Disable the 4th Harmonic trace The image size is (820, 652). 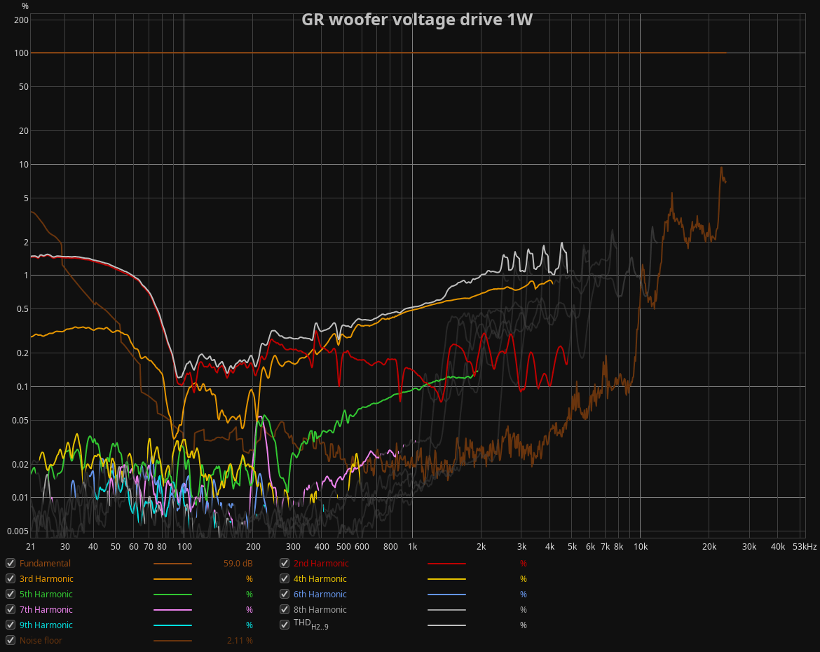(285, 578)
